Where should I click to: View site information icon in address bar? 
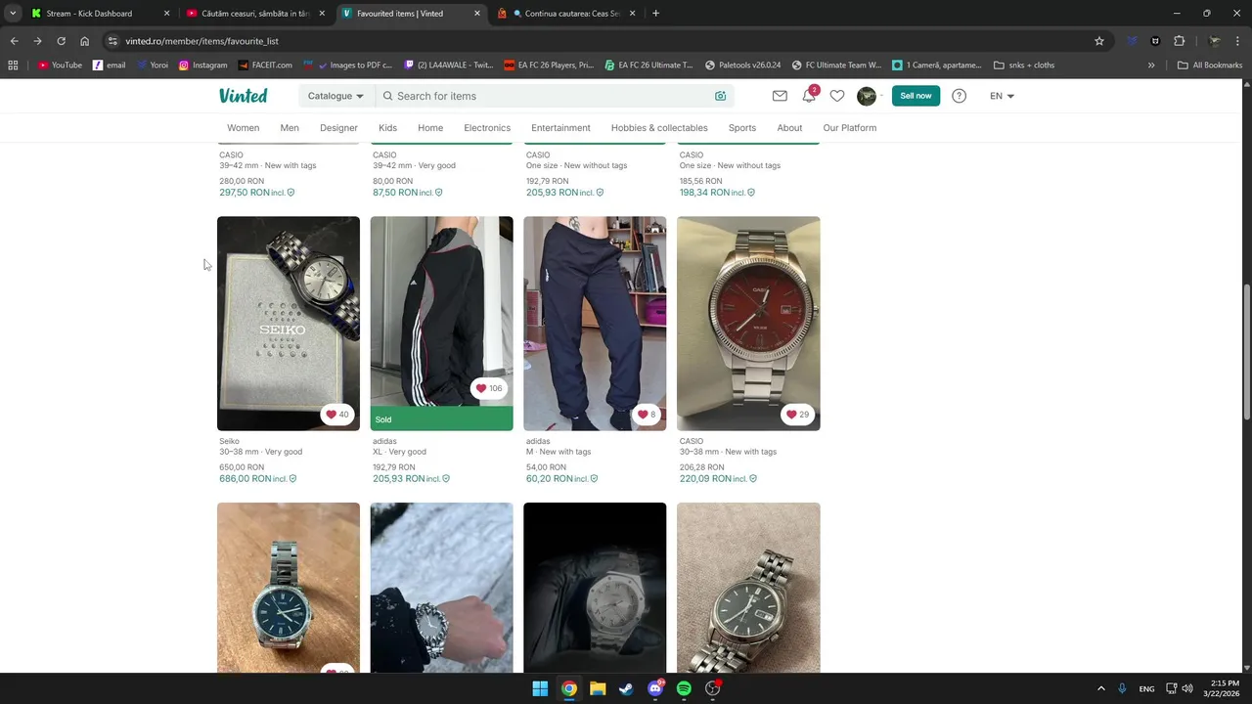112,41
